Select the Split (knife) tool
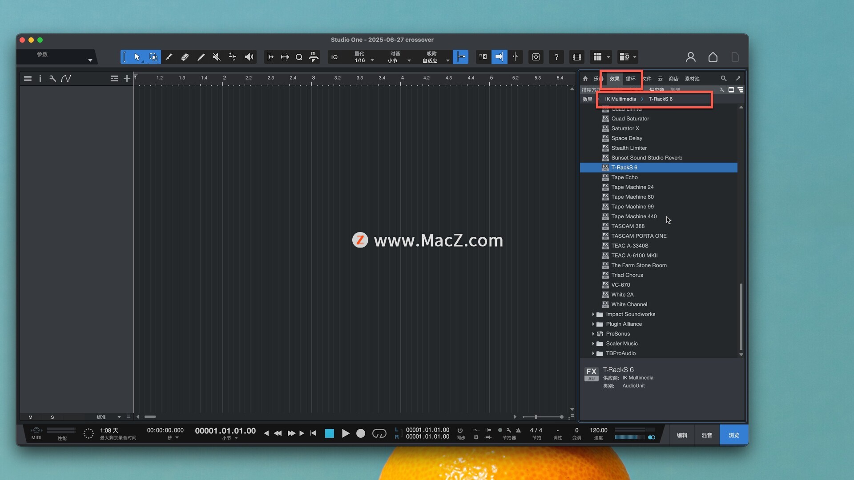The image size is (854, 480). pyautogui.click(x=169, y=57)
